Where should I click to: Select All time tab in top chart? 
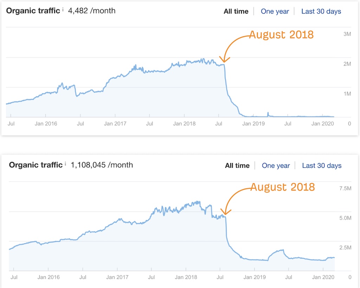[x=236, y=11]
